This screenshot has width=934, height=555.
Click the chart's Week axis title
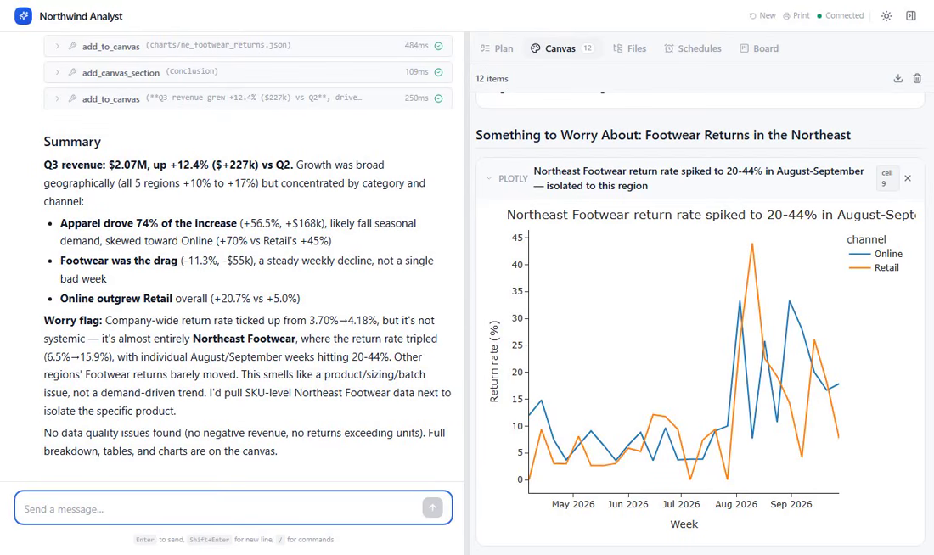pyautogui.click(x=684, y=524)
